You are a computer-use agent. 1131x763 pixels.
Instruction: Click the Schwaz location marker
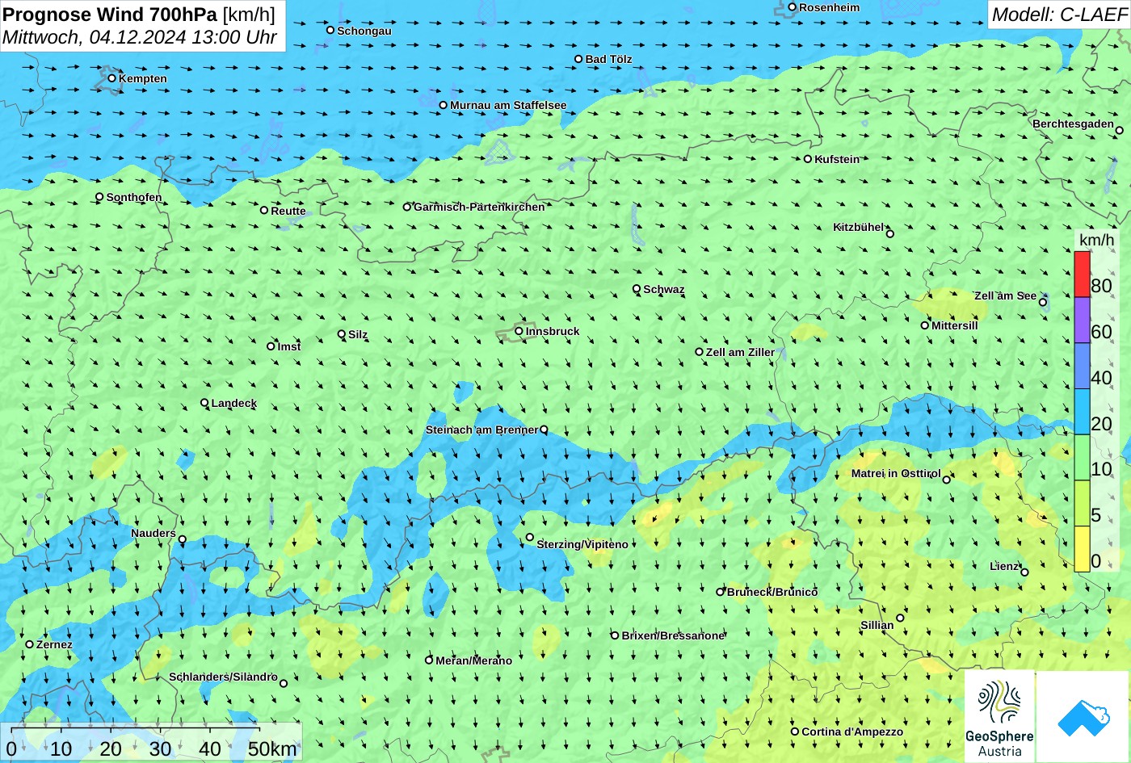tap(637, 289)
